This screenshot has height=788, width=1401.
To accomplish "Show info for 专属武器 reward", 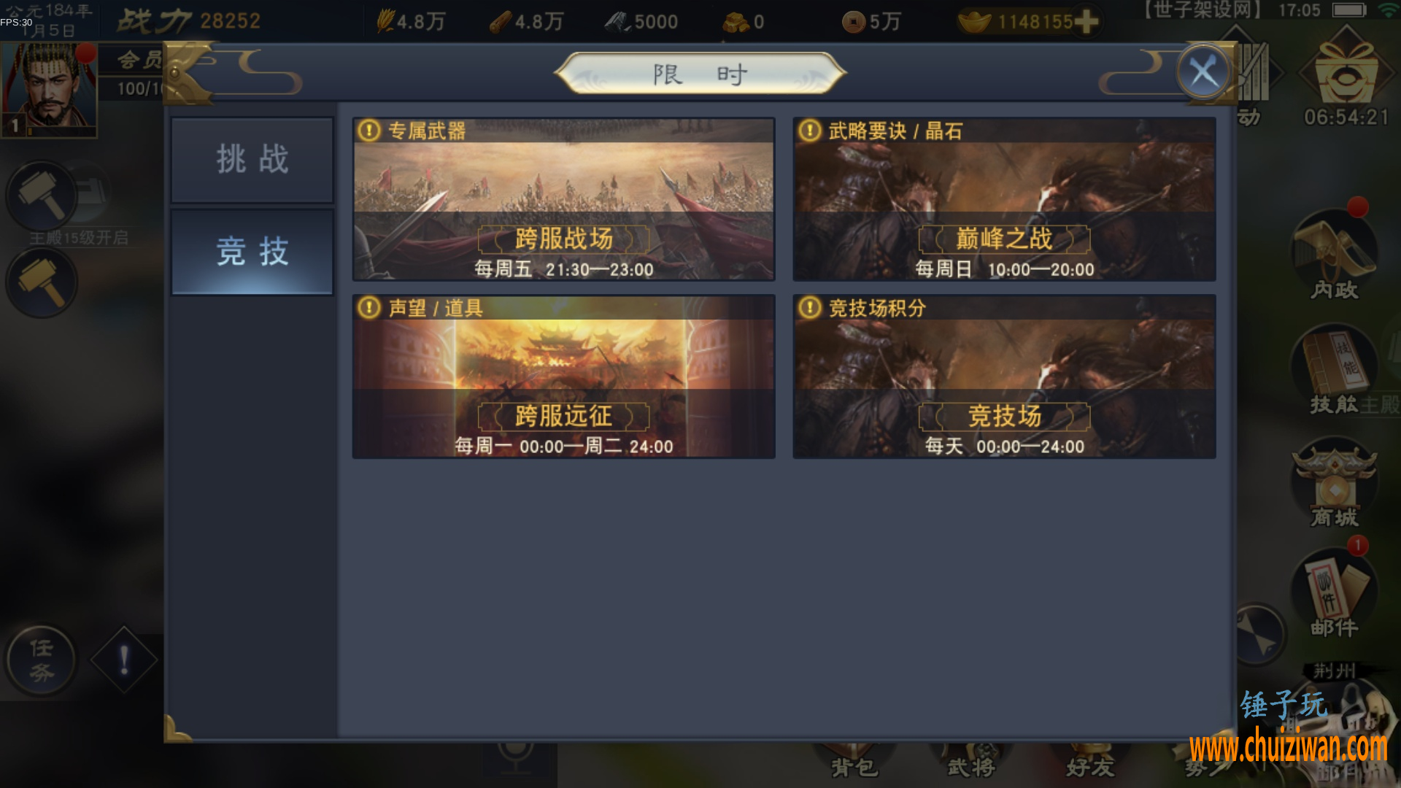I will (369, 131).
